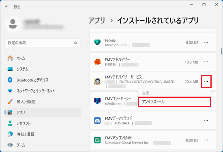Click the 時刻と言語 clock icon

(x=10, y=134)
